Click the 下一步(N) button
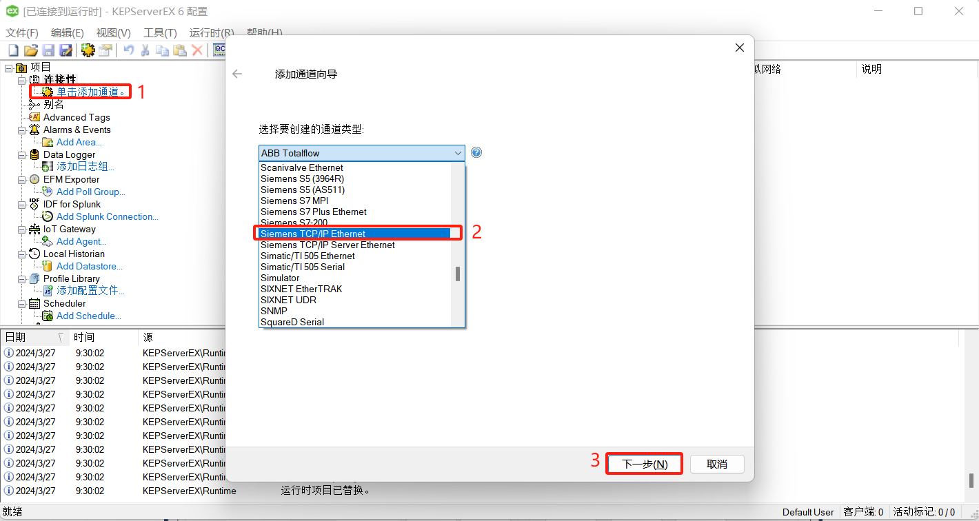The height and width of the screenshot is (521, 979). coord(645,464)
